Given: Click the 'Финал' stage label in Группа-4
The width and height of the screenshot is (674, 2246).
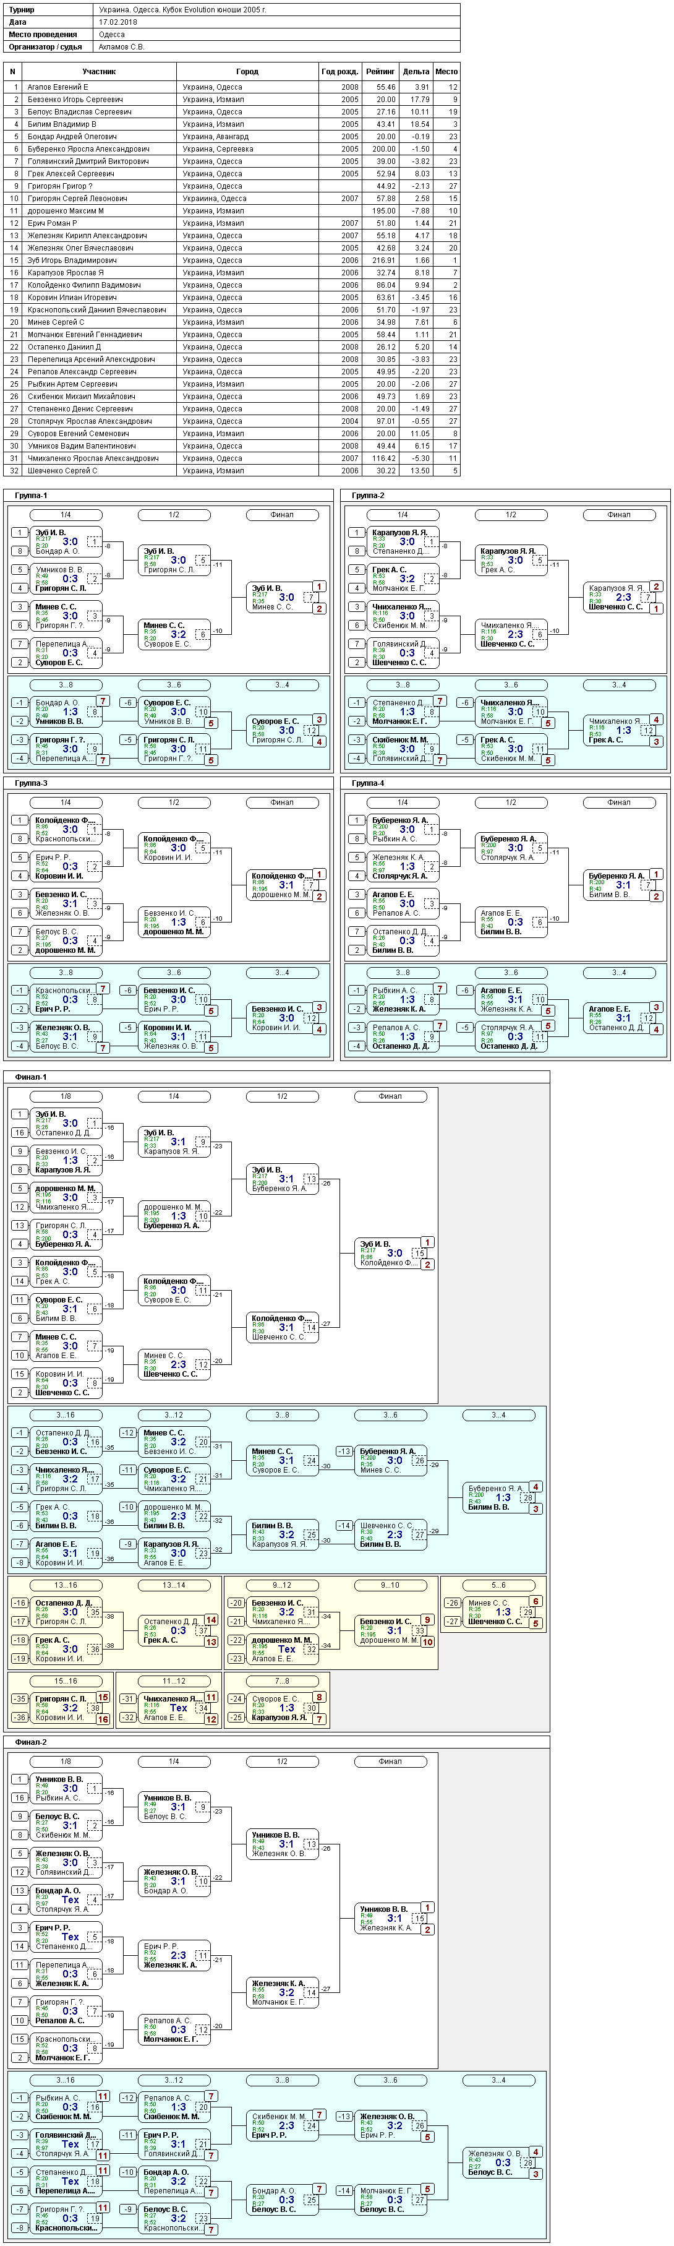Looking at the screenshot, I should 619,802.
